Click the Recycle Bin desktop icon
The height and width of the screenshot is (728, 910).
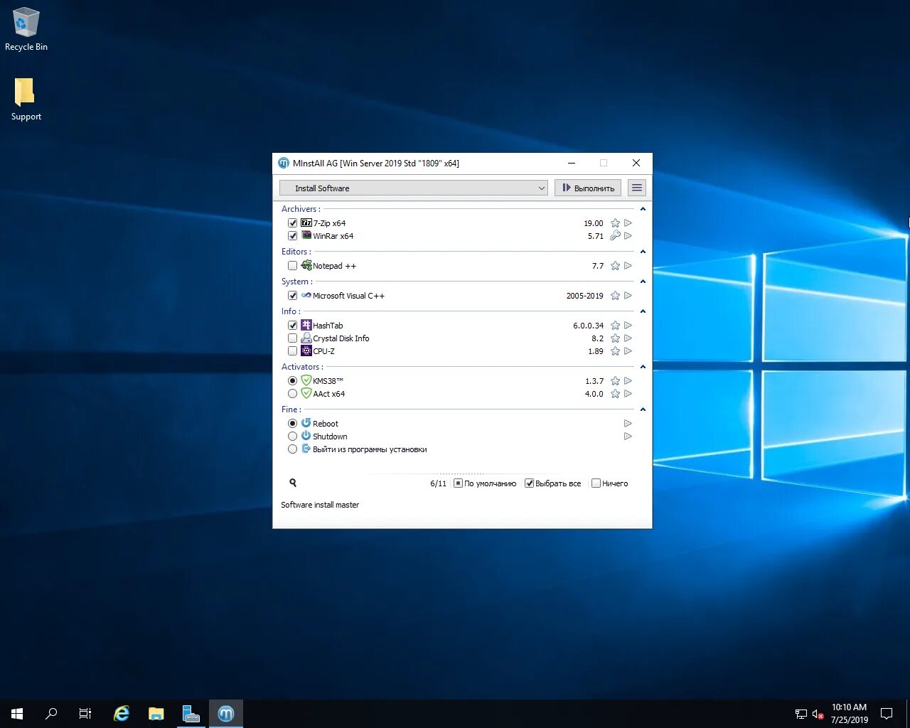tap(26, 30)
